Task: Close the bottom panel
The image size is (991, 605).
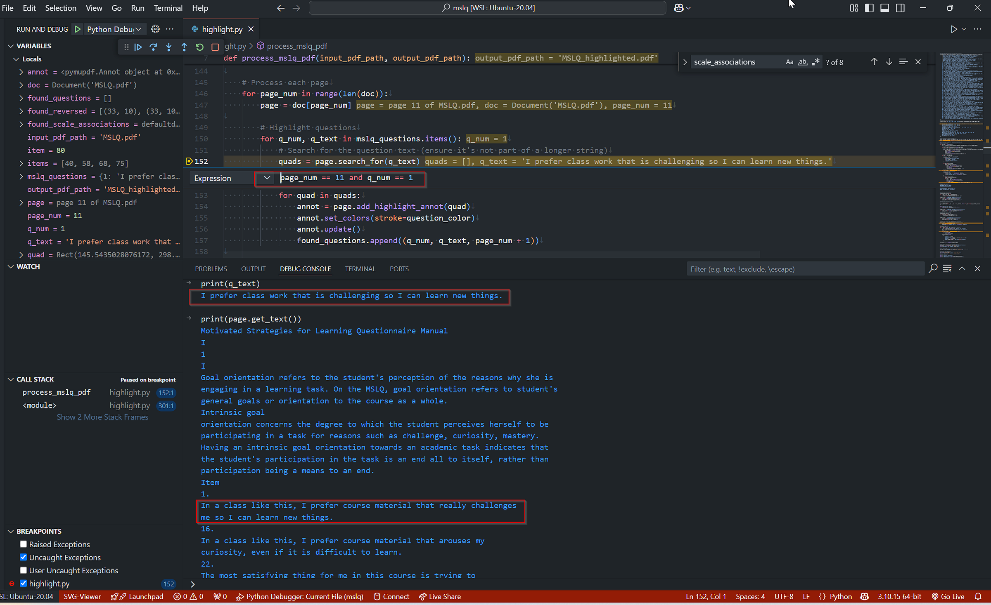Action: click(x=977, y=268)
